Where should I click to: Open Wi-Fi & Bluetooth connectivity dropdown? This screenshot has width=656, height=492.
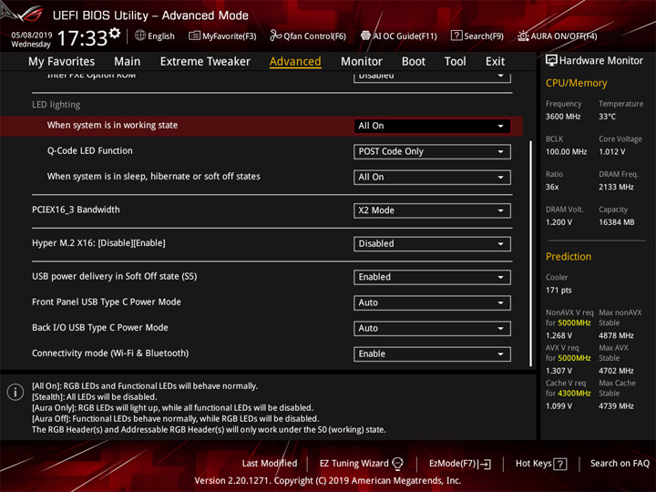click(432, 354)
